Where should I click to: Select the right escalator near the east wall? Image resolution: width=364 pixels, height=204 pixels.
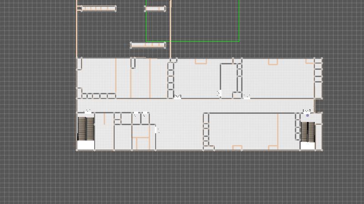(x=308, y=131)
